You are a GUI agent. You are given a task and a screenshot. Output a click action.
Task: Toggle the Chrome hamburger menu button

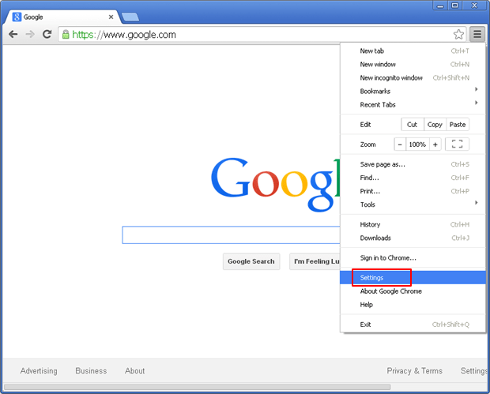[x=477, y=34]
